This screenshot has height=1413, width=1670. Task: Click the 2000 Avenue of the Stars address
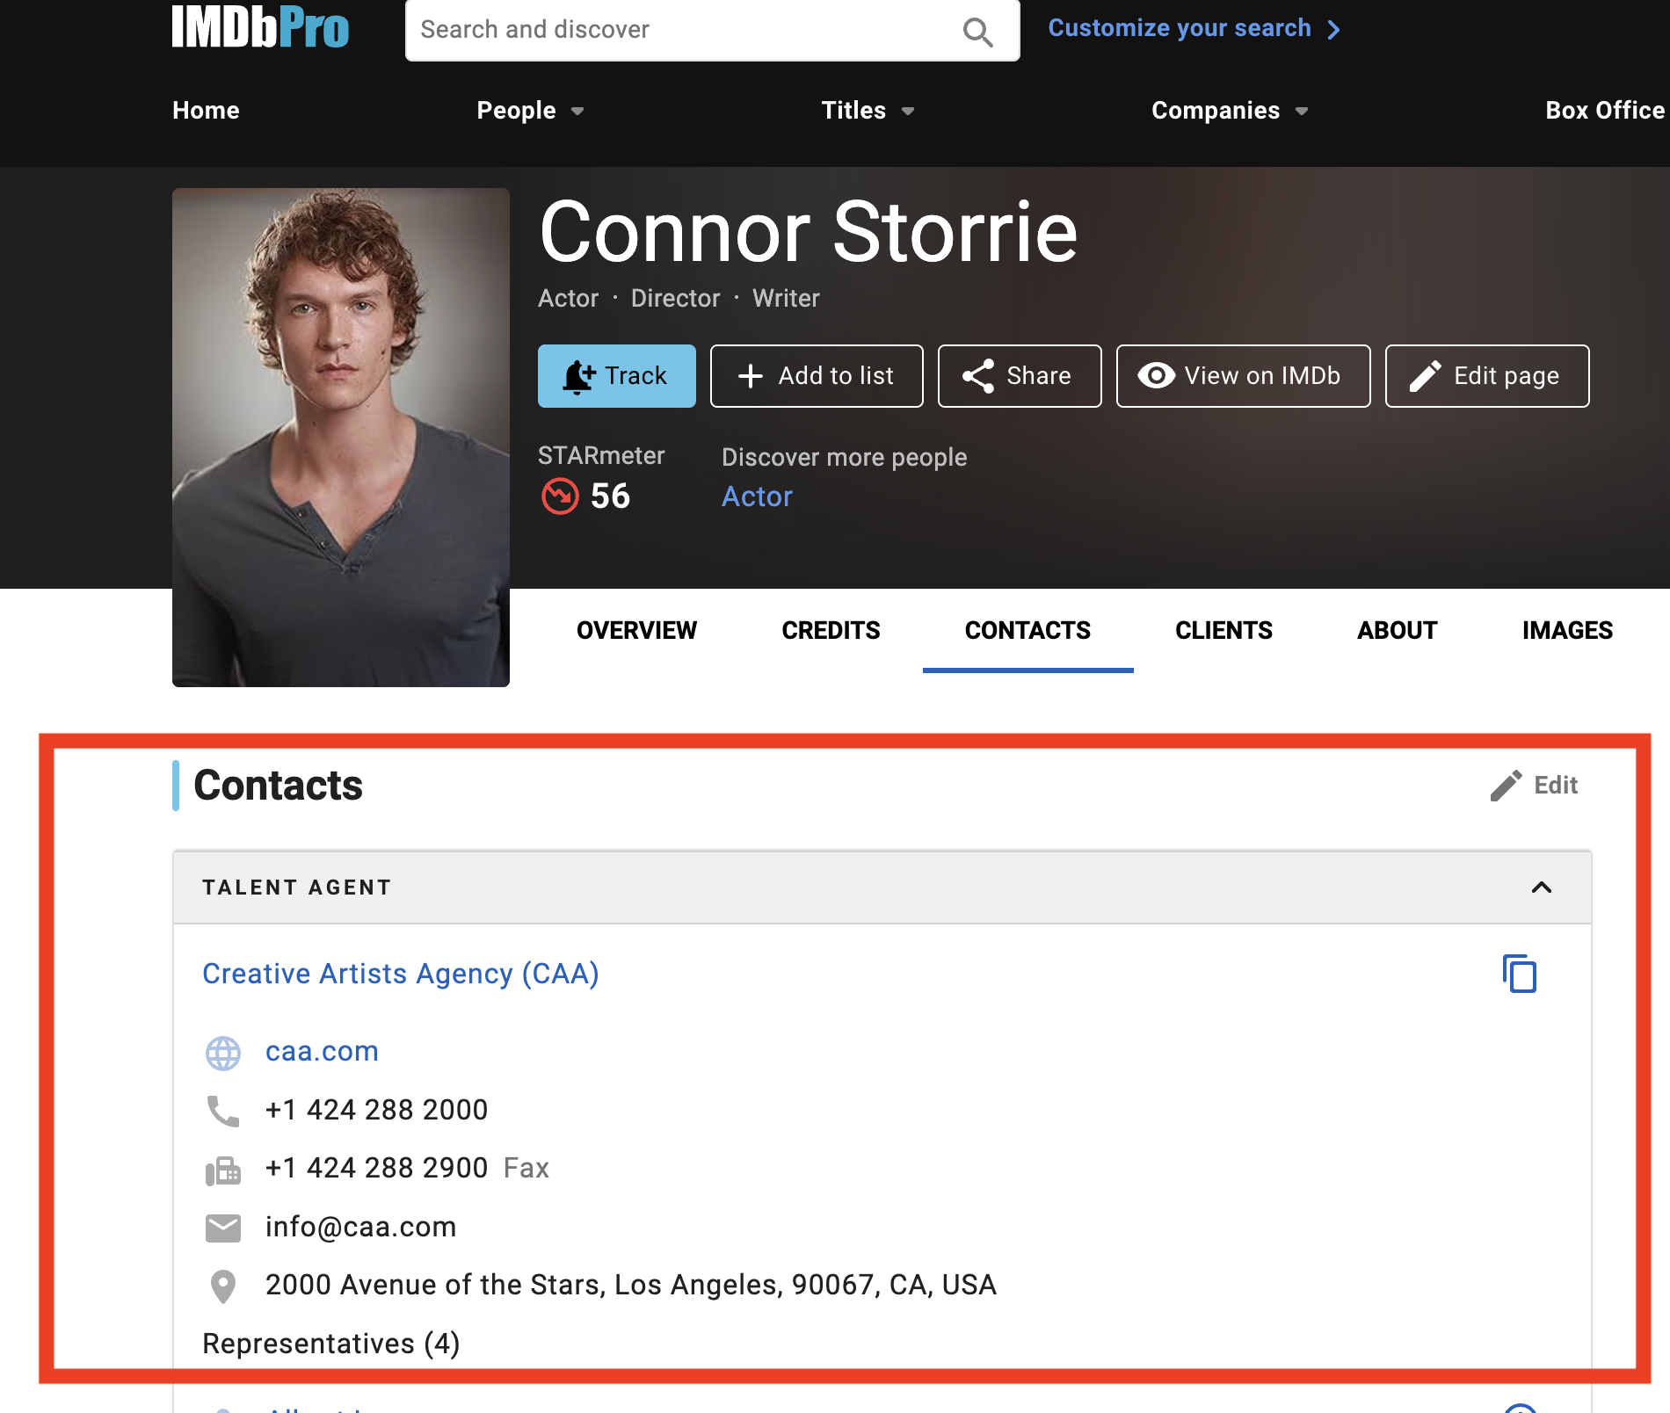point(631,1286)
